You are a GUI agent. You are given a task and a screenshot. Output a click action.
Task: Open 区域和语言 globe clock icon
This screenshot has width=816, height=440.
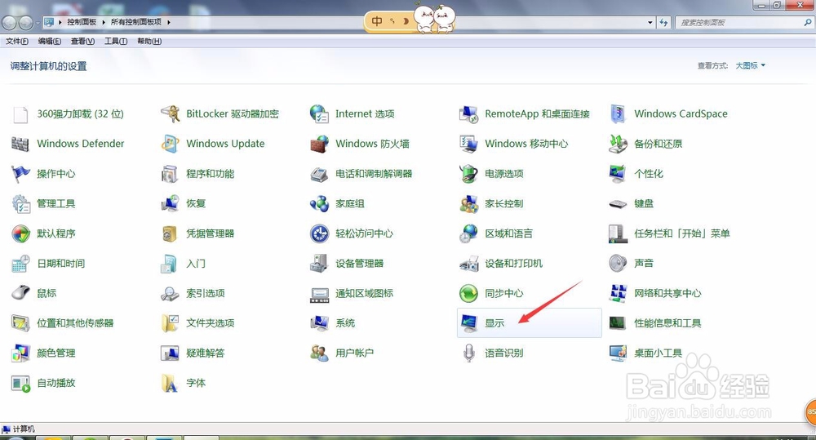tap(469, 233)
